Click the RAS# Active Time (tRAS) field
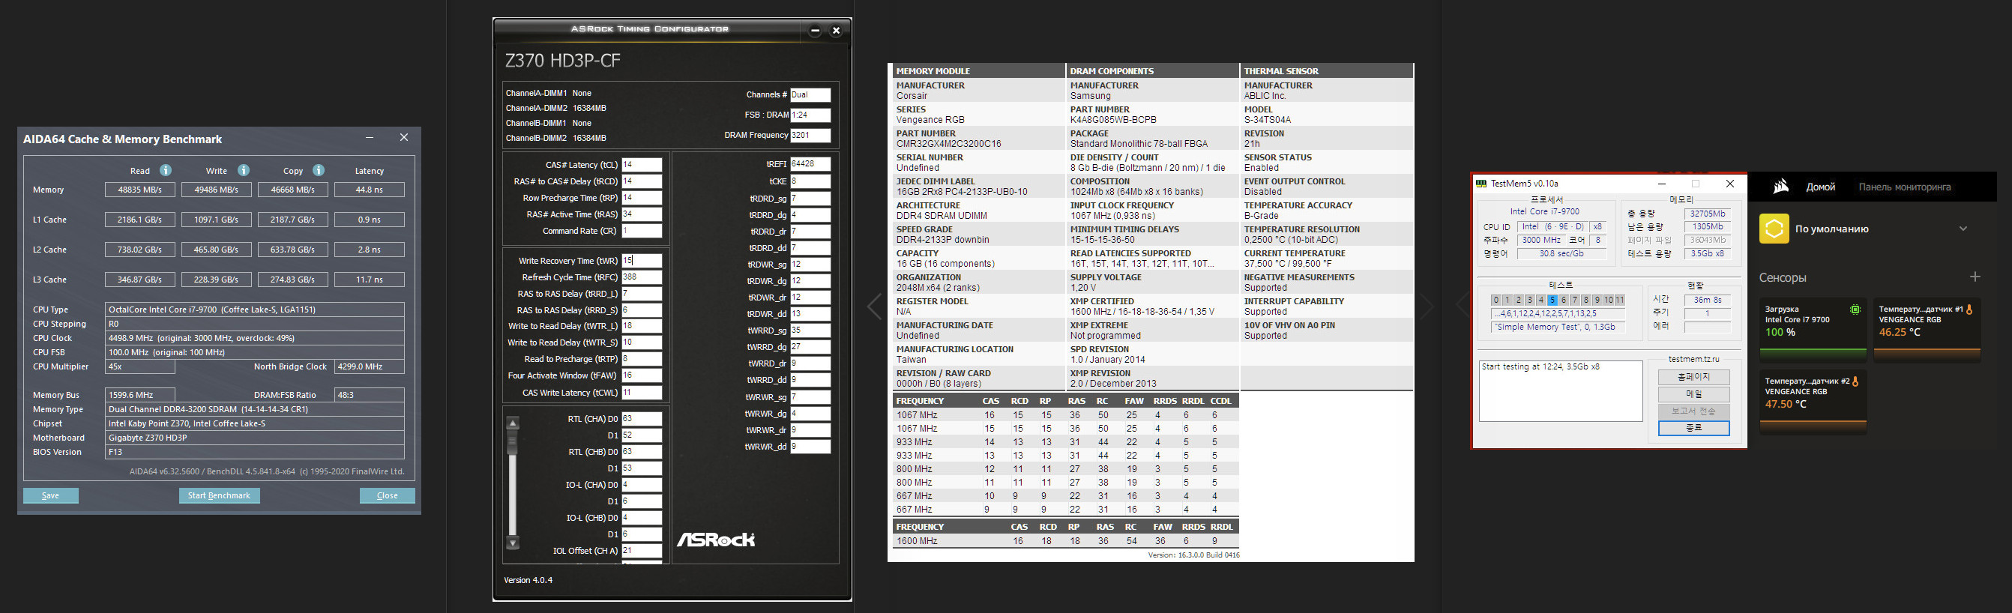Screen dimensions: 2012x613 click(641, 215)
